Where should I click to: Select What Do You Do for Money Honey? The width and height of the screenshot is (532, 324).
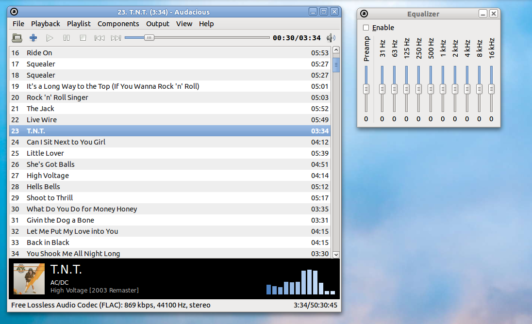(x=169, y=209)
